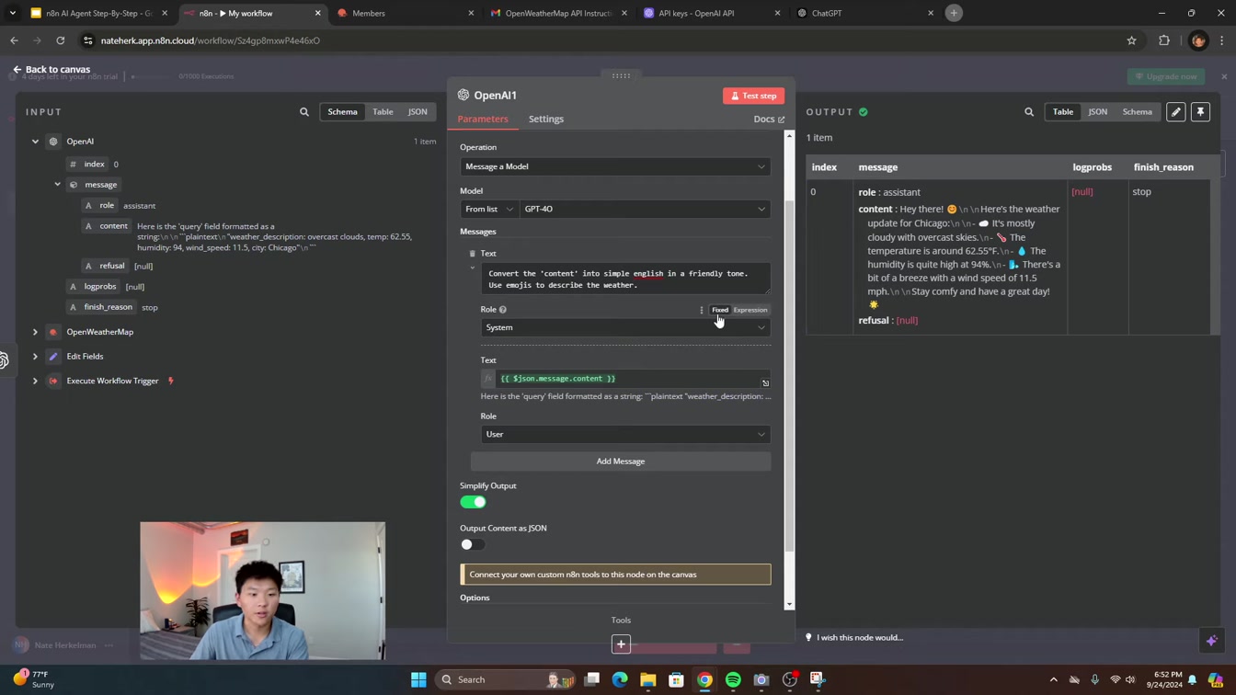The width and height of the screenshot is (1236, 695).
Task: Click the taskbar Search box
Action: (506, 679)
